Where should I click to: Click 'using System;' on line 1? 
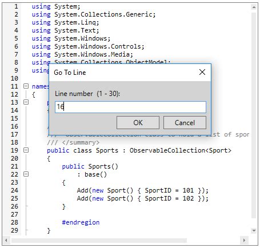coord(56,6)
